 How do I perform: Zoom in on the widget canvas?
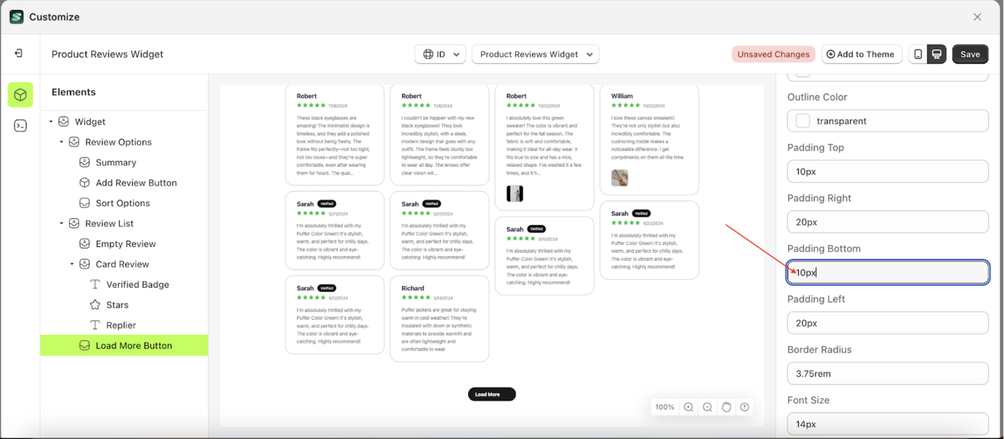[x=688, y=407]
